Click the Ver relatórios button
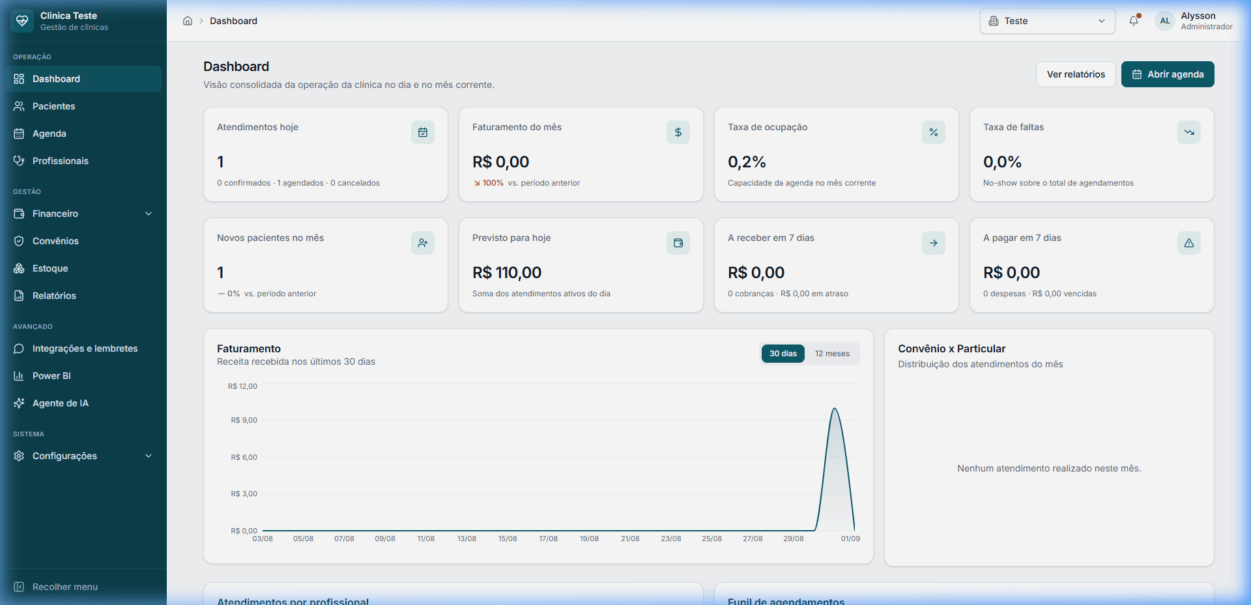1251x605 pixels. click(x=1076, y=74)
